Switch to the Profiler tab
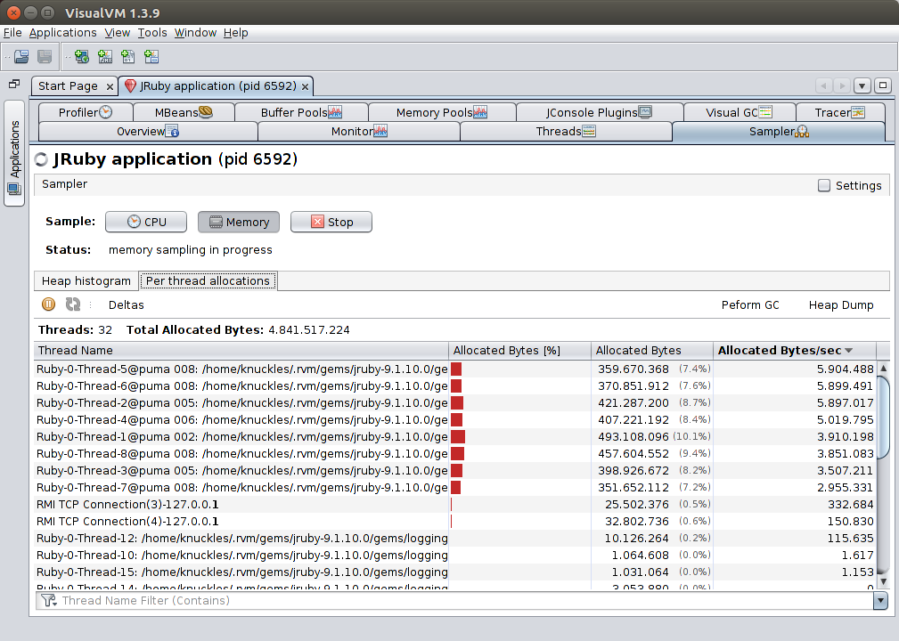 coord(86,112)
